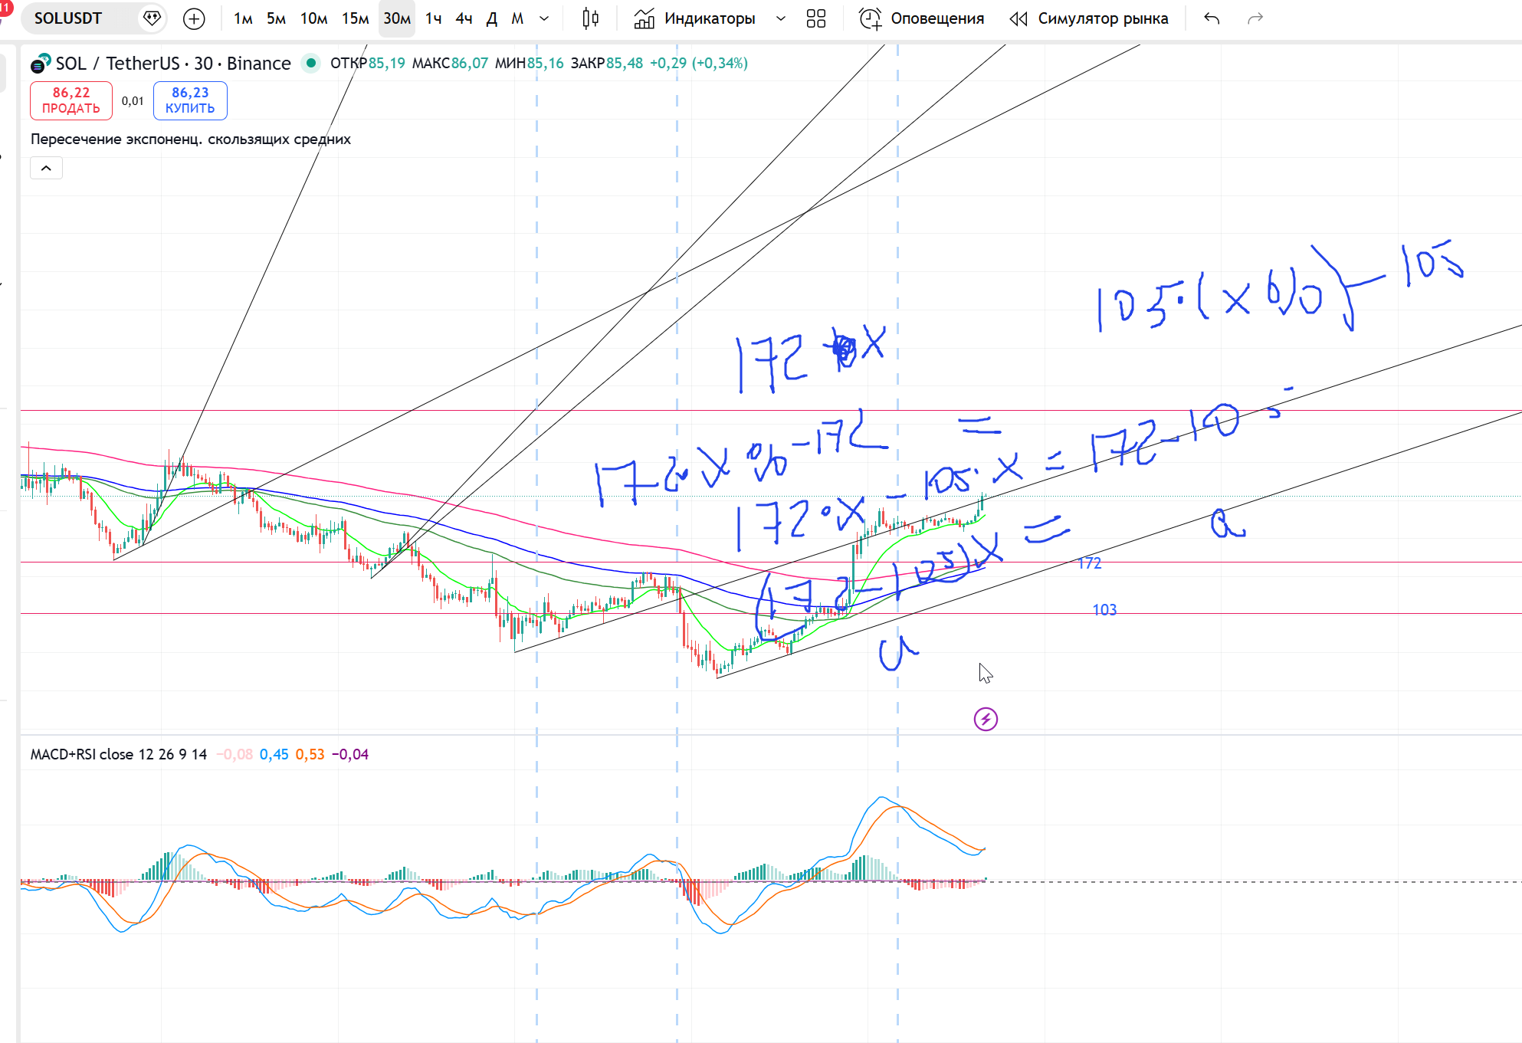Start the Симулятор рынка replay

[x=1089, y=18]
